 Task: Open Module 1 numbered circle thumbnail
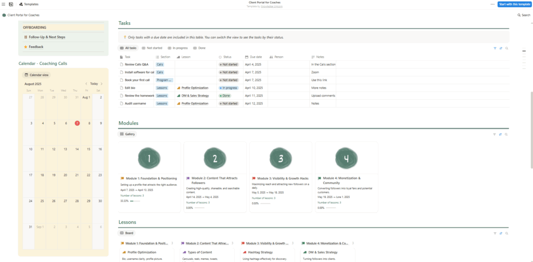[149, 159]
